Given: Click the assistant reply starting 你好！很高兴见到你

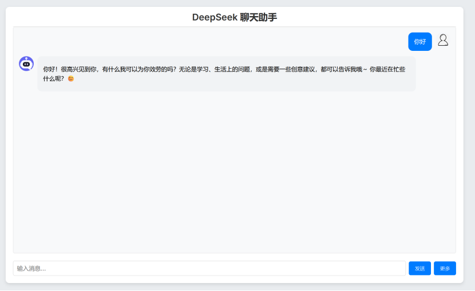Looking at the screenshot, I should click(227, 74).
